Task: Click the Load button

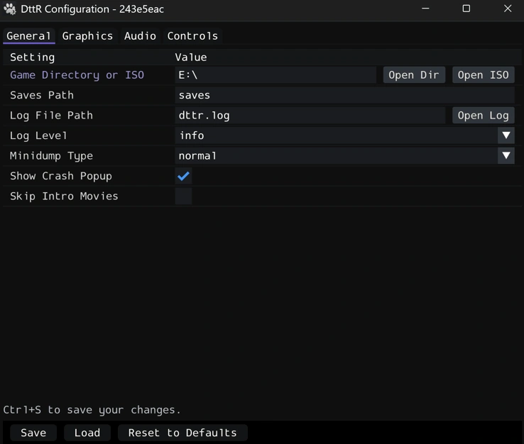Action: [87, 433]
